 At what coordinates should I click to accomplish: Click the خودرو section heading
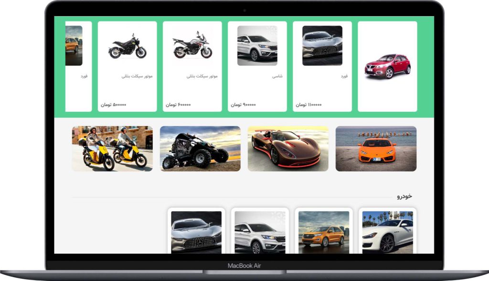pos(404,196)
